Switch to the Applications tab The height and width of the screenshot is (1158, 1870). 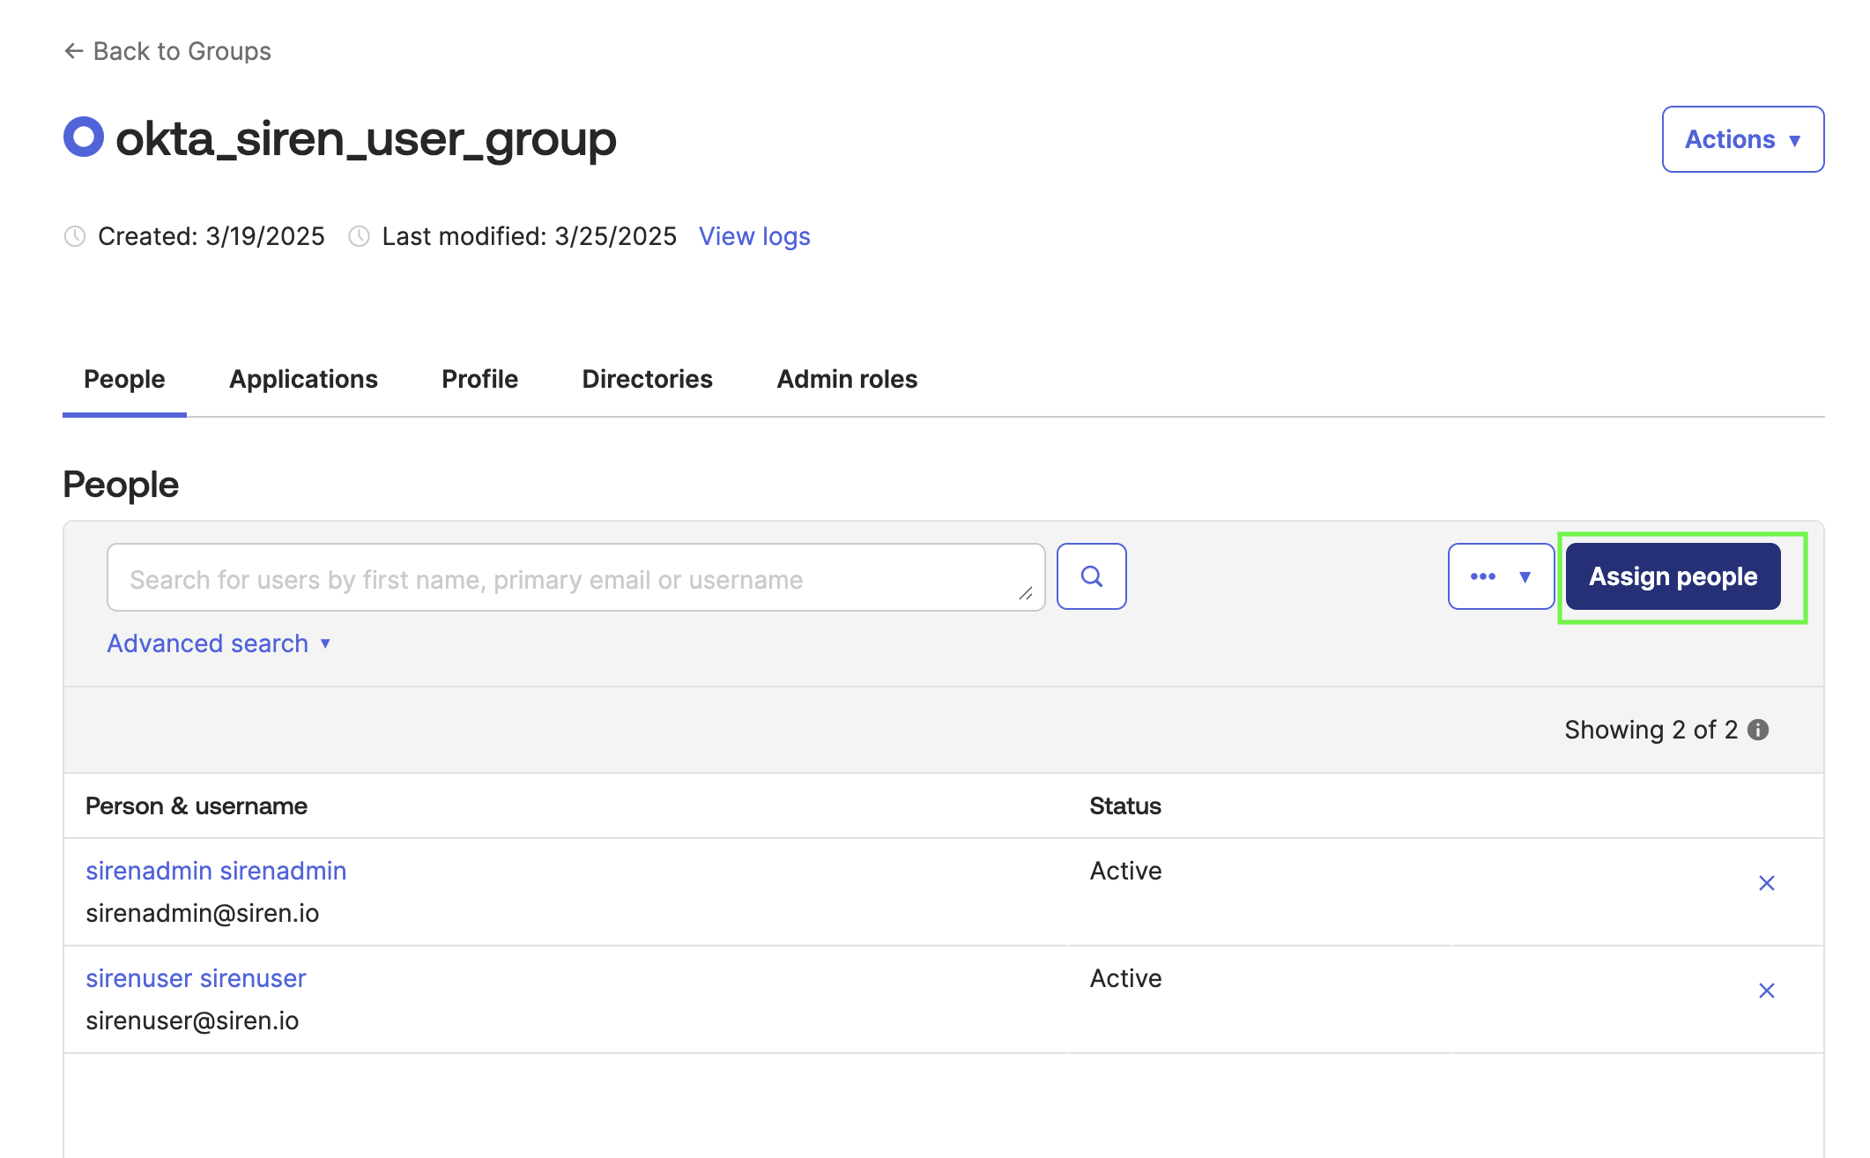click(303, 379)
